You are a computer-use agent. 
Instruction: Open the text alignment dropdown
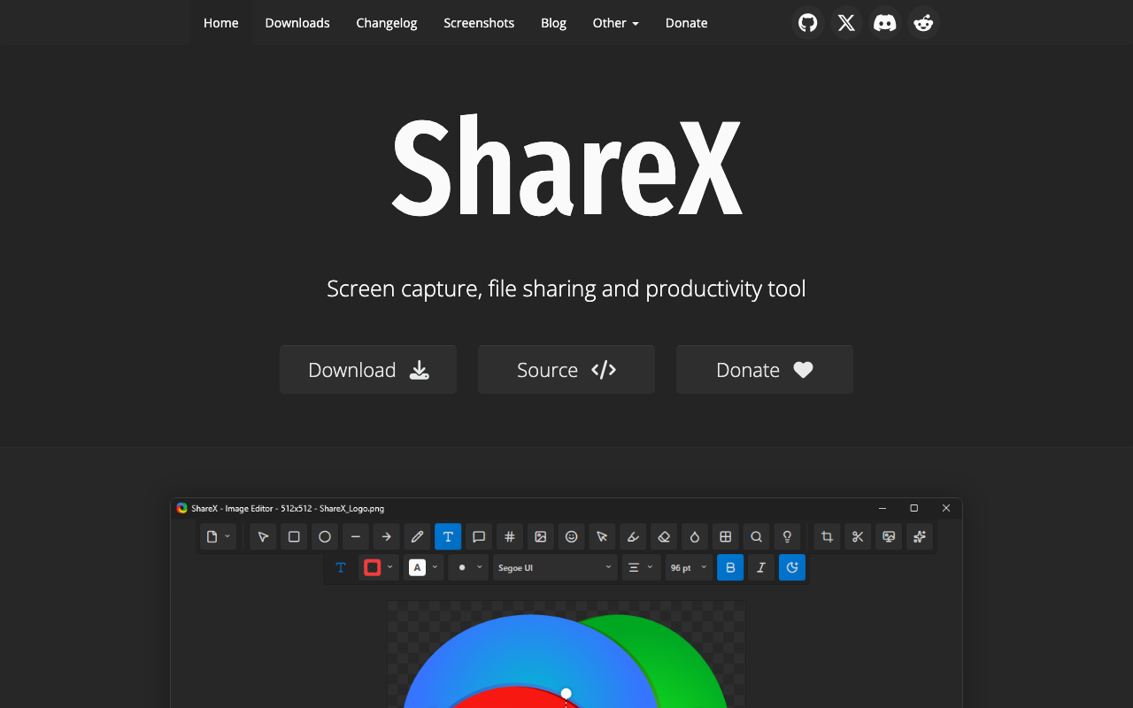[641, 567]
